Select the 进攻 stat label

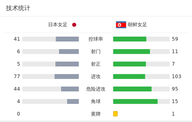tap(96, 76)
